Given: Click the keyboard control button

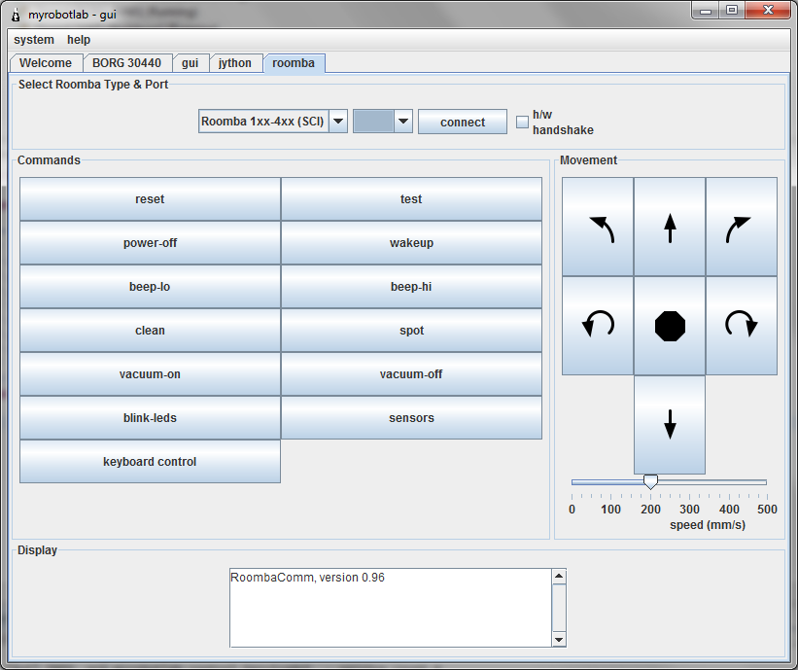Looking at the screenshot, I should tap(150, 462).
